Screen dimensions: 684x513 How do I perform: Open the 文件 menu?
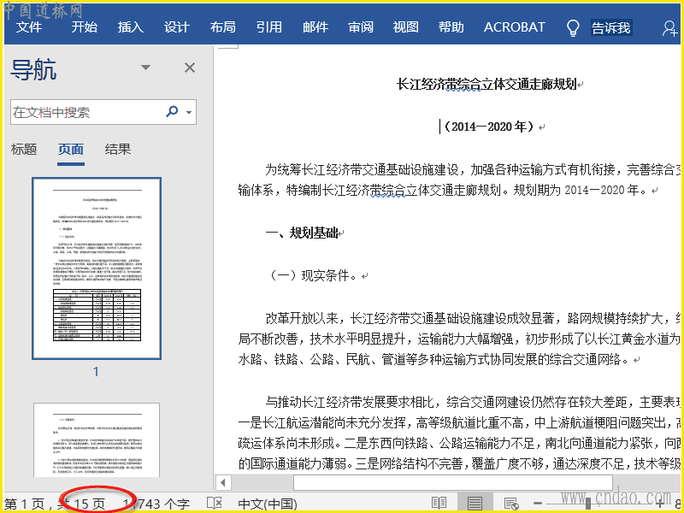pyautogui.click(x=29, y=27)
